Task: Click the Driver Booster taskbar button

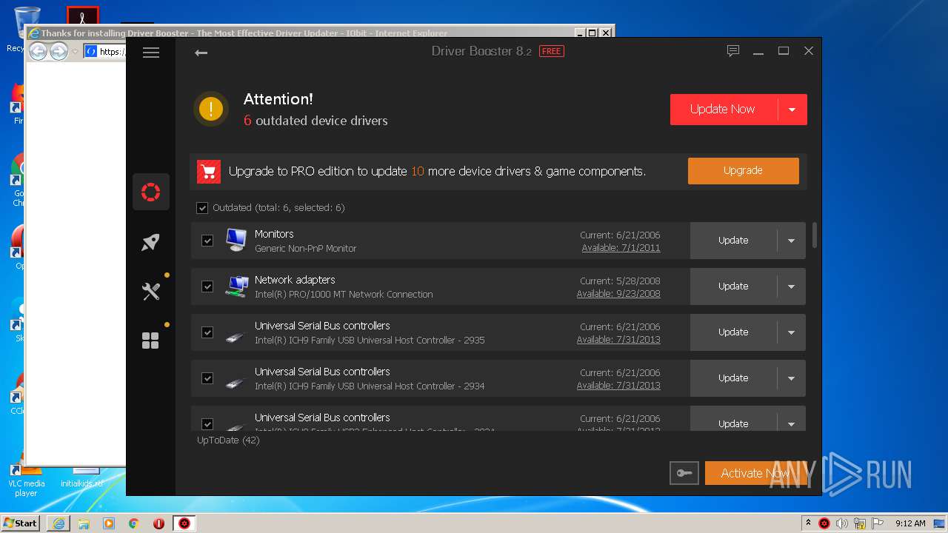Action: (184, 523)
